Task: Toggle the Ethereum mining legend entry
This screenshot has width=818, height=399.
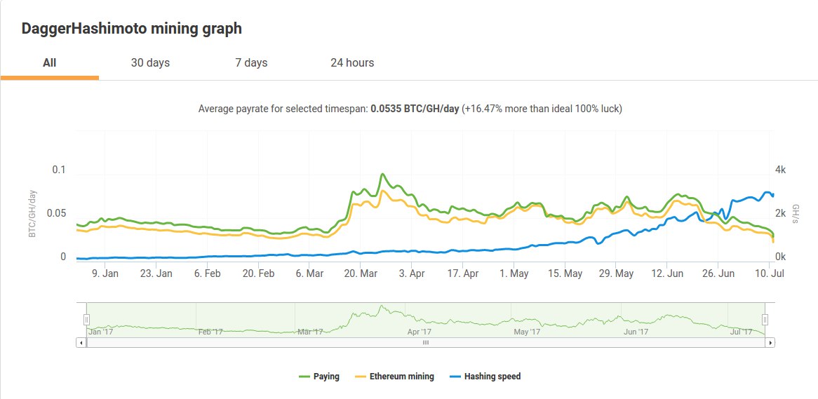Action: pos(394,376)
